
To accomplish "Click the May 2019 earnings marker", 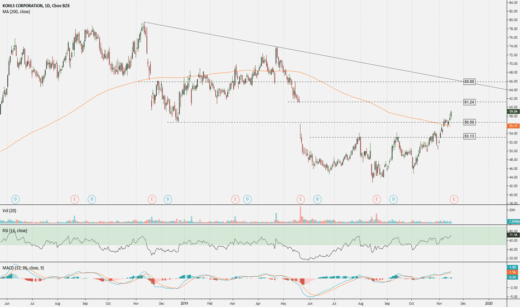I will (x=301, y=199).
